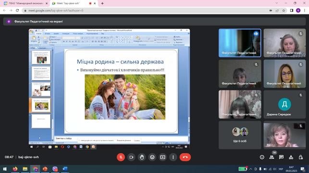309x173 pixels.
Task: Open Chrome's three-dot menu
Action: (305, 11)
